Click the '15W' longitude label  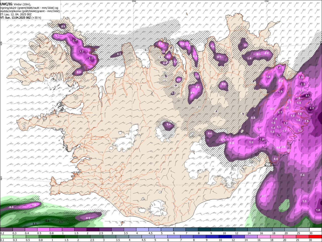tap(266, 1)
